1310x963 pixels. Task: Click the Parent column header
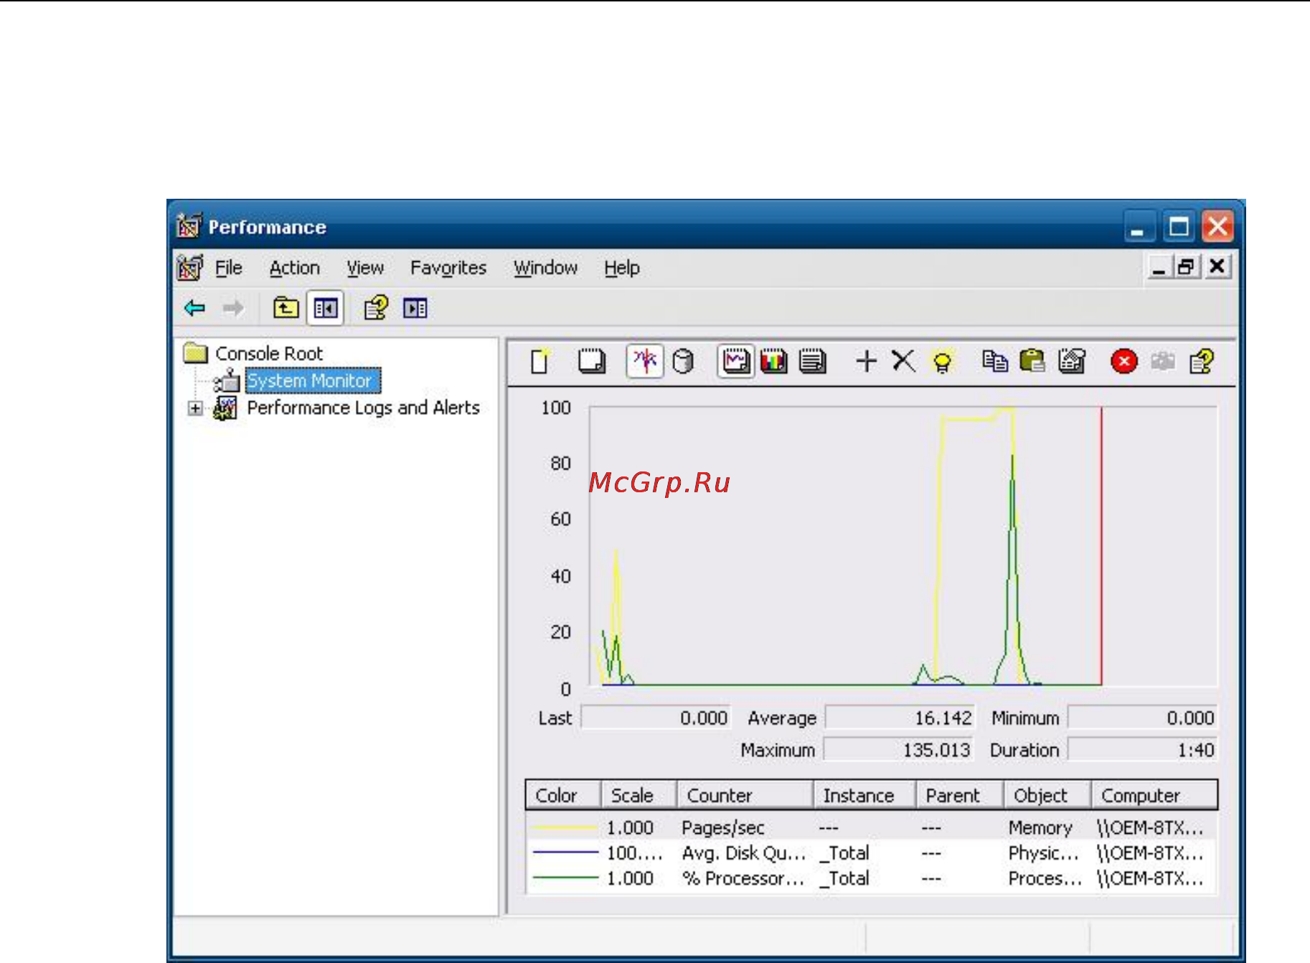(959, 795)
